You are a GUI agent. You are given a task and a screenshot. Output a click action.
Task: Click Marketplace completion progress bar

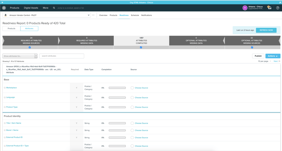tap(117, 88)
